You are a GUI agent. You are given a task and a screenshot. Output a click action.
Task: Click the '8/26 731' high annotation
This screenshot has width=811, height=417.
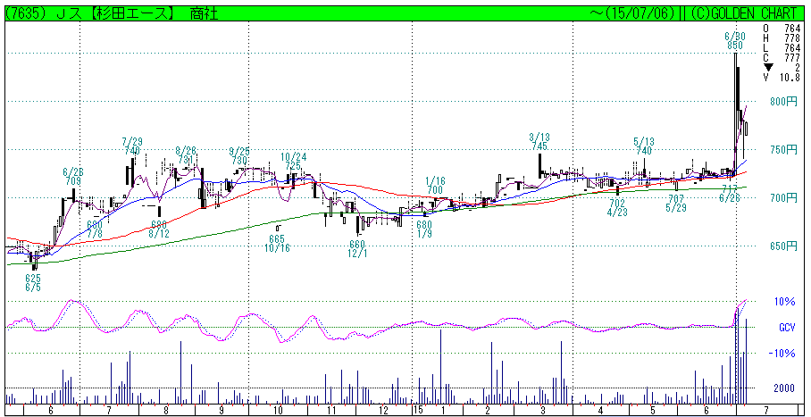(x=185, y=154)
